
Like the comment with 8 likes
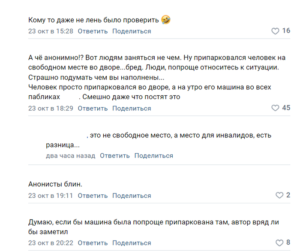tap(279, 243)
